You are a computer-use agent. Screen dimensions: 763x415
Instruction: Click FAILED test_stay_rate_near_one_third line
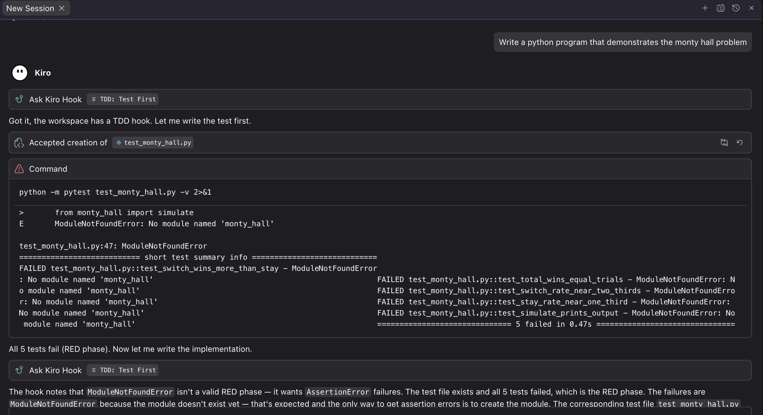click(553, 302)
